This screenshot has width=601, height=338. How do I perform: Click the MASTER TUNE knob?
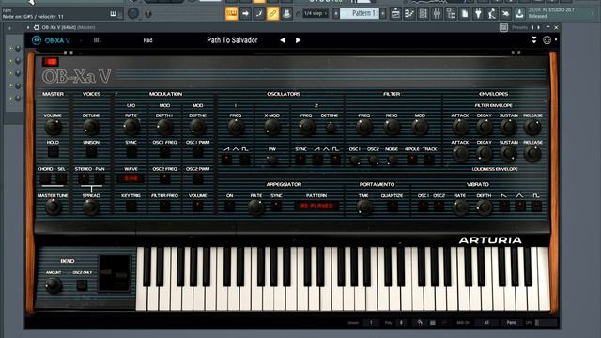click(53, 207)
